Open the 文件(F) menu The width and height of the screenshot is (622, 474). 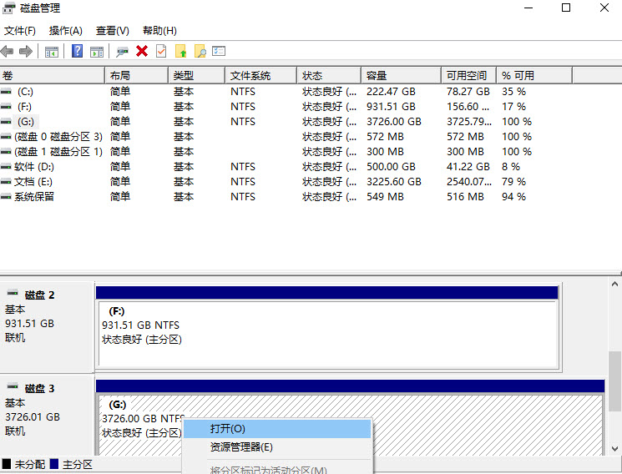coord(20,31)
